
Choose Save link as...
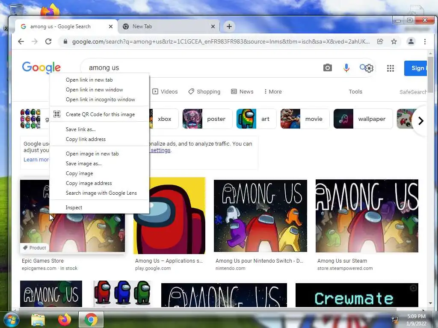point(99,129)
